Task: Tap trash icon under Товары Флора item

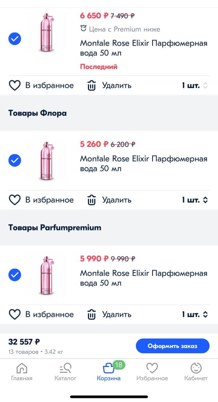Action: (92, 200)
